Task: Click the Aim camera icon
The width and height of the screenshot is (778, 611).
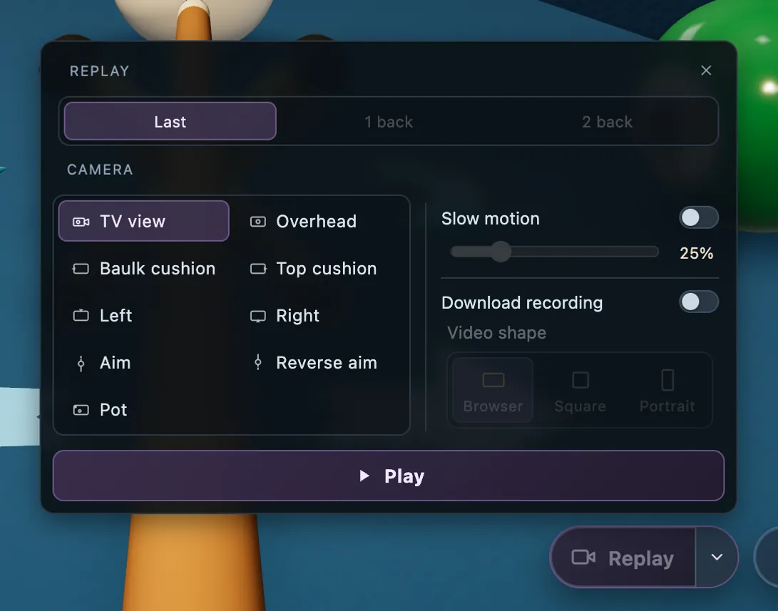Action: click(81, 364)
